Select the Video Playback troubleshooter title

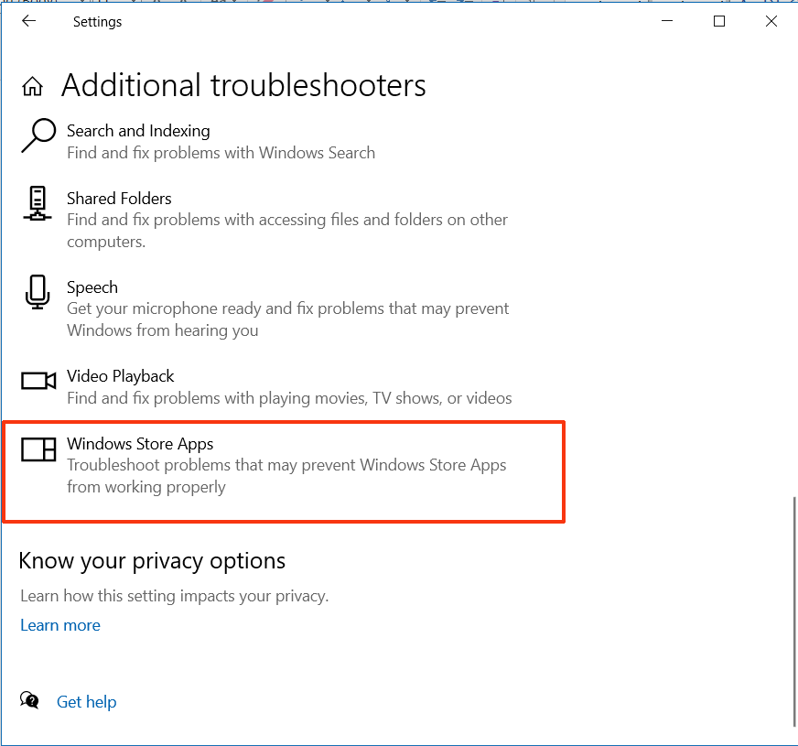[121, 376]
